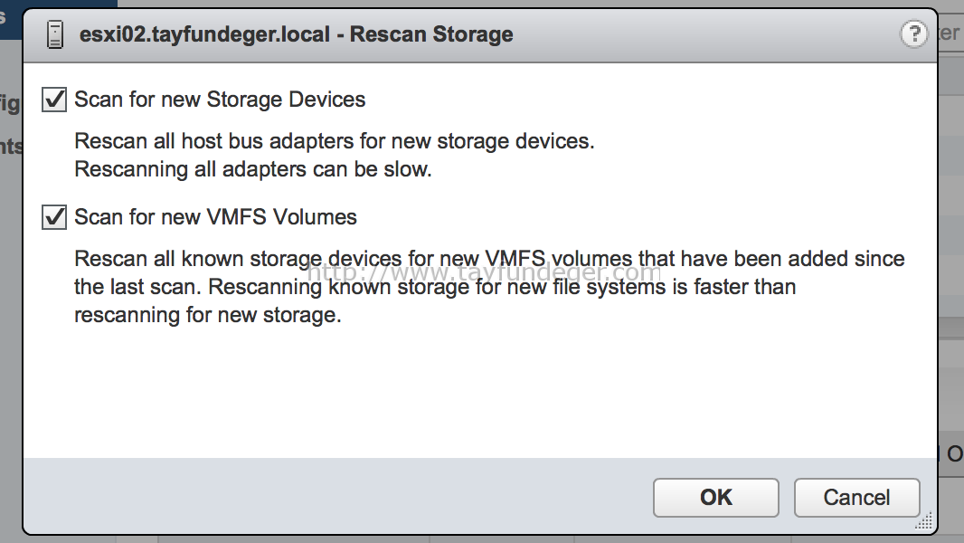
Task: Click the partially hidden 'er' text behind dialog
Action: click(x=950, y=33)
